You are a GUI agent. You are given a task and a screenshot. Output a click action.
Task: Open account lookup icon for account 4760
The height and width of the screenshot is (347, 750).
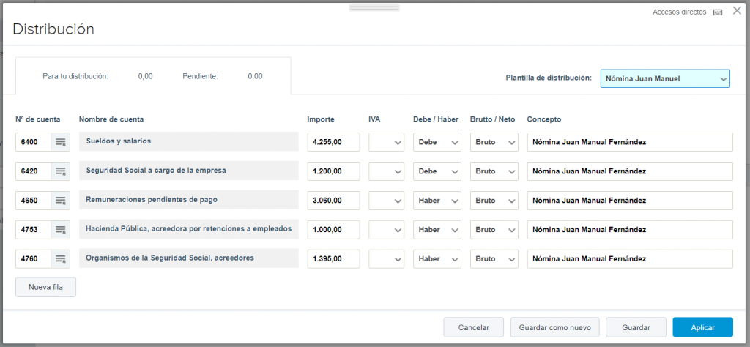point(61,259)
